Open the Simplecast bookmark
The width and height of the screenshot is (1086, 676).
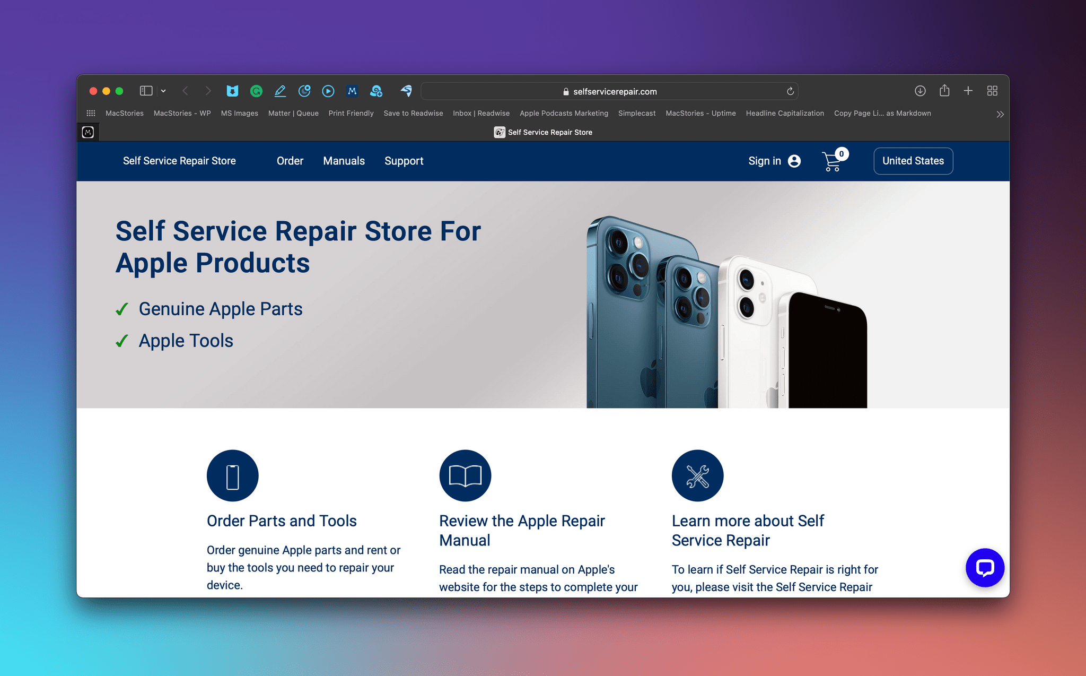click(x=637, y=113)
